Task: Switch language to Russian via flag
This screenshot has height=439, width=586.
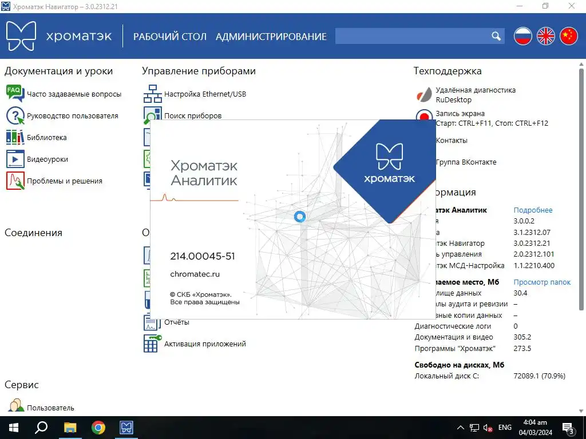Action: pos(523,36)
